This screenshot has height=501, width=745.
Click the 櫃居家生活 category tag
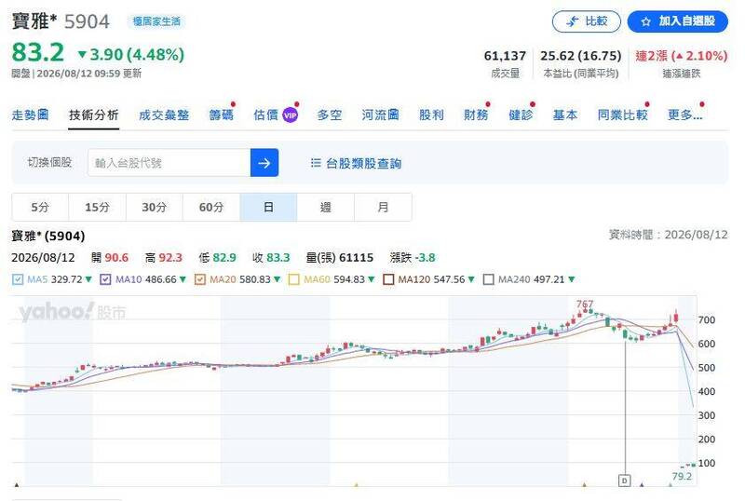tap(156, 21)
